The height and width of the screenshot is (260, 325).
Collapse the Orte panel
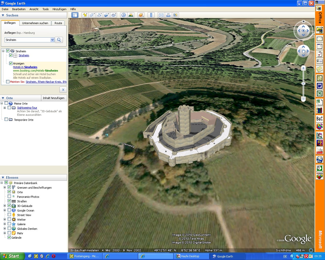[x=3, y=98]
